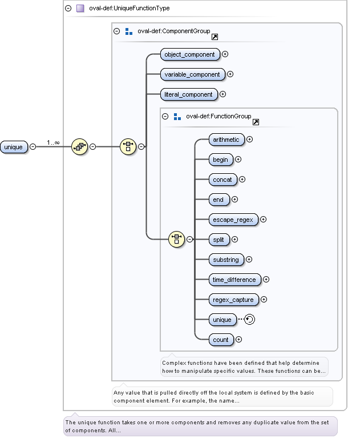The height and width of the screenshot is (438, 348).
Task: Click the recursive loop icon beside unique
Action: click(249, 320)
